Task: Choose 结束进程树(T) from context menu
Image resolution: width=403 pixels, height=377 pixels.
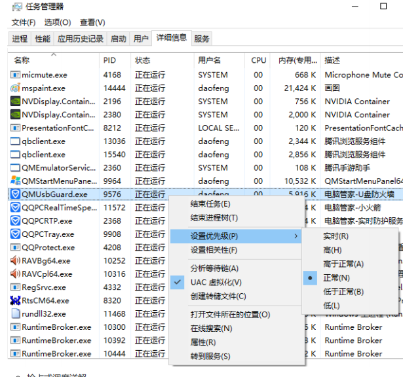Action: pos(236,218)
